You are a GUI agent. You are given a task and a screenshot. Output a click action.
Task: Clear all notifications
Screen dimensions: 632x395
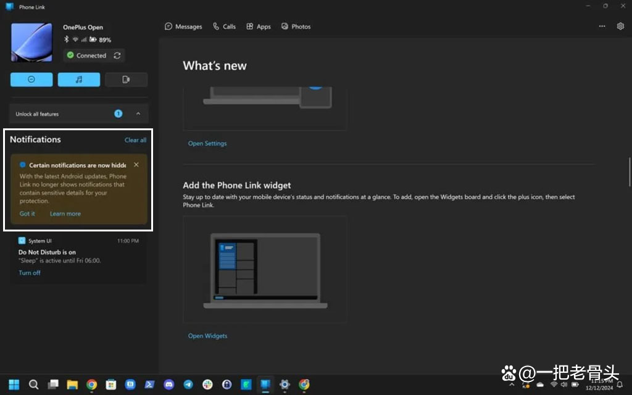[x=135, y=140]
